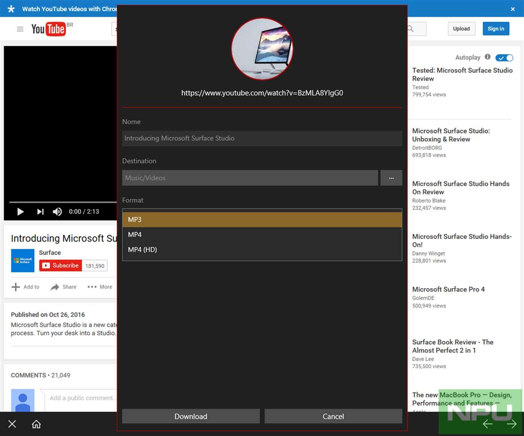This screenshot has height=436, width=524.
Task: Close the app with bottom X icon
Action: (x=12, y=424)
